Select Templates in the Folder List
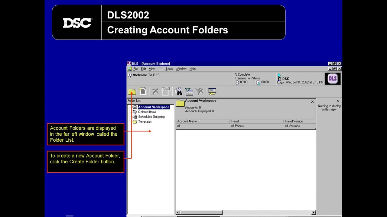 click(145, 121)
